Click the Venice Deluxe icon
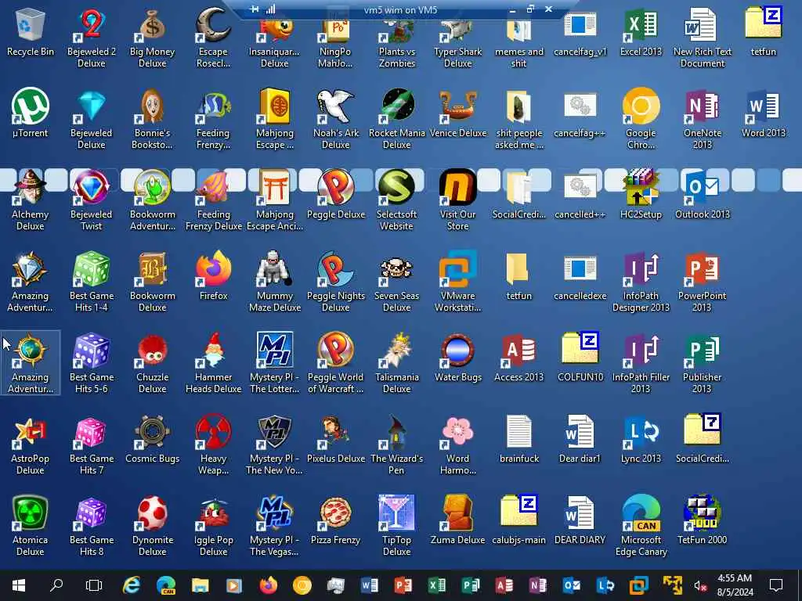Image resolution: width=802 pixels, height=601 pixels. tap(457, 113)
